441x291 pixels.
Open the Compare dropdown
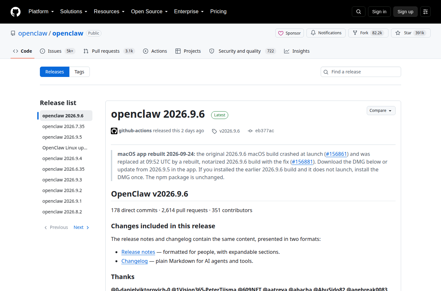pos(381,111)
